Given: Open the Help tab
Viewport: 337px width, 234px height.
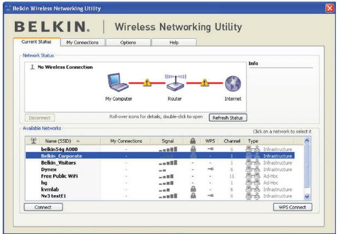Looking at the screenshot, I should point(174,43).
